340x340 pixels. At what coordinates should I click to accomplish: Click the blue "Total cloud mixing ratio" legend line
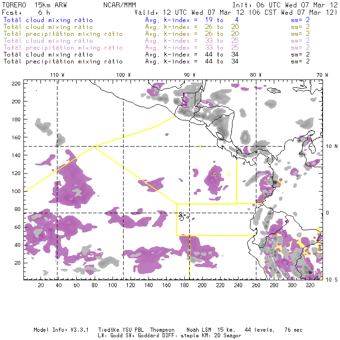(48, 20)
